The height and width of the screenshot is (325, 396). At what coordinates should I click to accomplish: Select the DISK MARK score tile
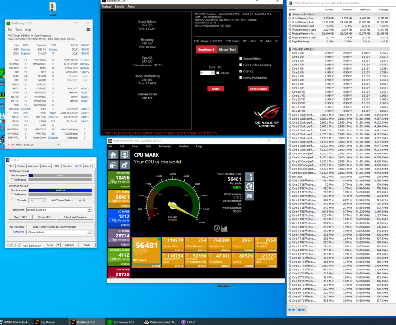pos(119,273)
